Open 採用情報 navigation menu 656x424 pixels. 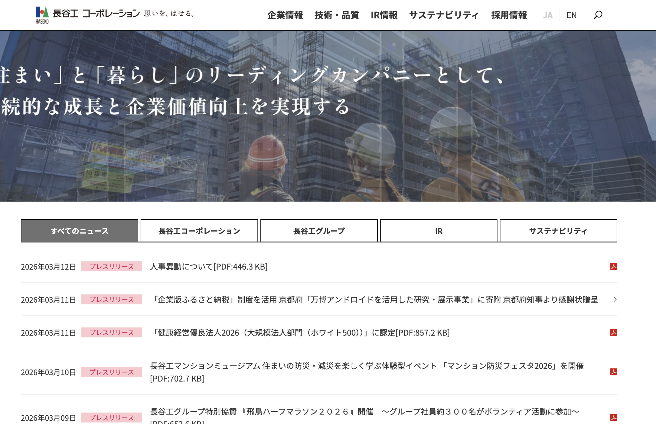(x=509, y=15)
